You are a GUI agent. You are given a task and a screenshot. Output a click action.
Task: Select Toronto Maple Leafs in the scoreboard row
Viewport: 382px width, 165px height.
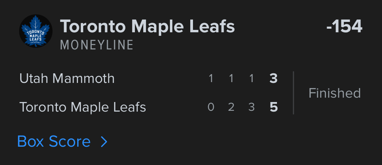click(83, 107)
